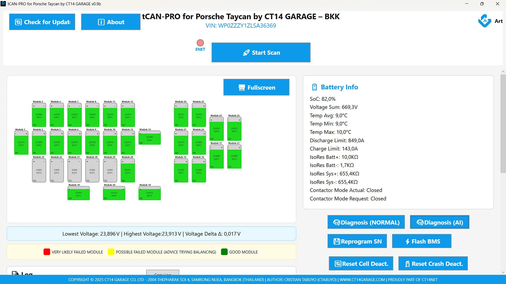Select the Module 7 battery cell
The width and height of the screenshot is (506, 284).
(75, 115)
